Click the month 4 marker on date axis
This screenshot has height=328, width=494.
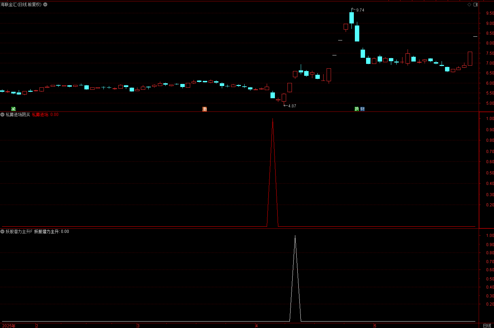257,326
